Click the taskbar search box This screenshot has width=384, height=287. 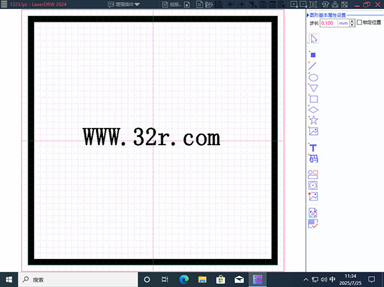tap(77, 279)
